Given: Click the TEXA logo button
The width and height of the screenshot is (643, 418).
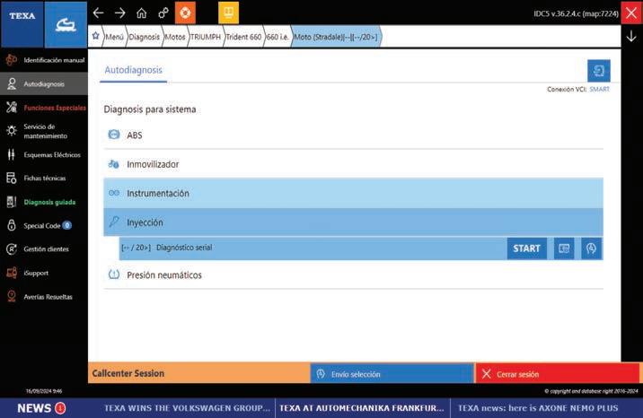Looking at the screenshot, I should (x=22, y=23).
